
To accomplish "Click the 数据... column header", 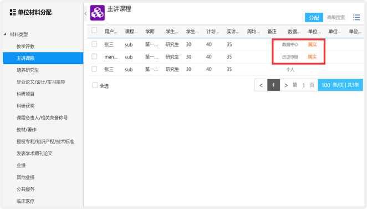I will pyautogui.click(x=294, y=32).
